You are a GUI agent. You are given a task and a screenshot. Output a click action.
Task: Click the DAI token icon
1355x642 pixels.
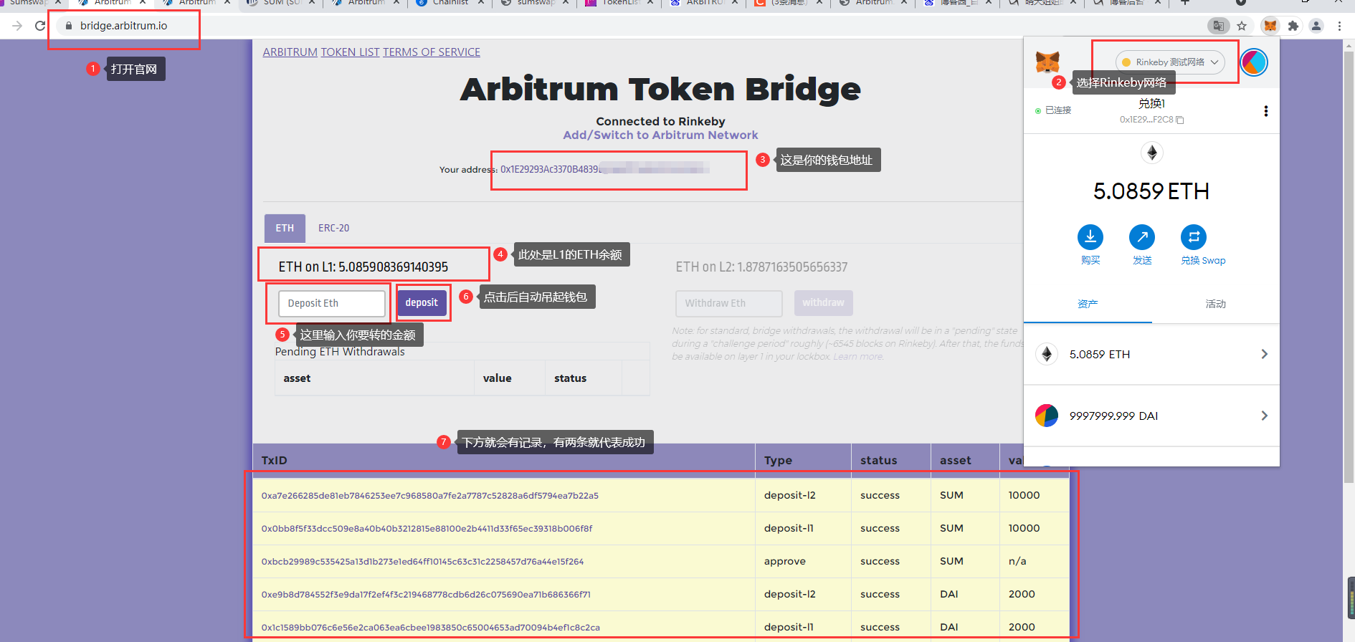point(1047,416)
